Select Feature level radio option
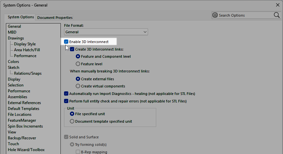 (x=78, y=64)
